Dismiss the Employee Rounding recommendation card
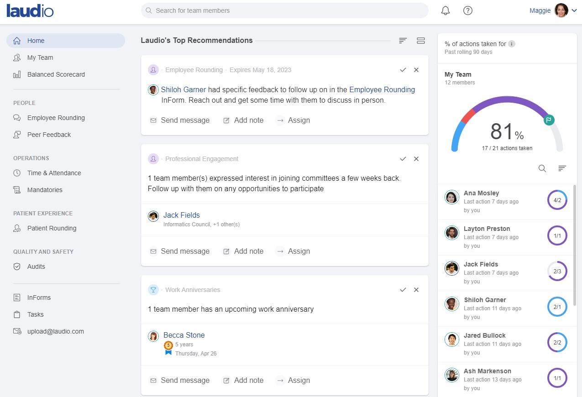 pyautogui.click(x=416, y=70)
